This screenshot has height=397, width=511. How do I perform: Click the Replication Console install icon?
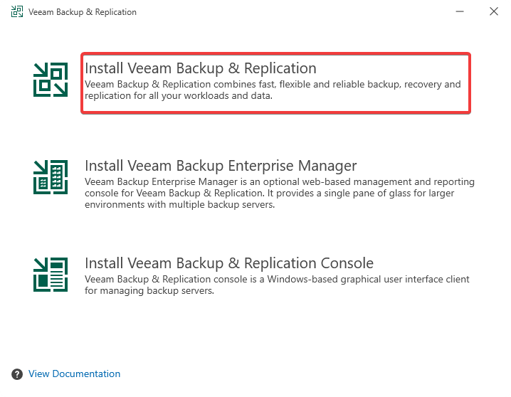(x=51, y=275)
